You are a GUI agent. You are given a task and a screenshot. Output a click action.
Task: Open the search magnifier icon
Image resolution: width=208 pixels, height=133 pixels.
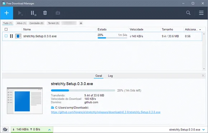[x=188, y=13]
